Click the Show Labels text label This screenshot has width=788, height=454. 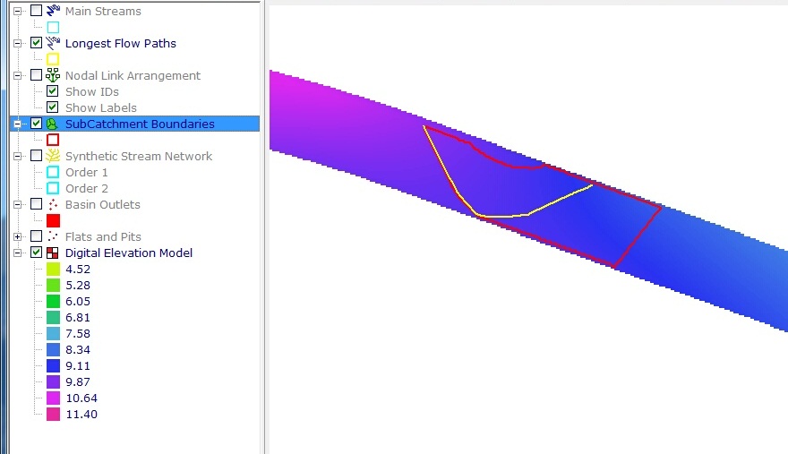pyautogui.click(x=100, y=107)
